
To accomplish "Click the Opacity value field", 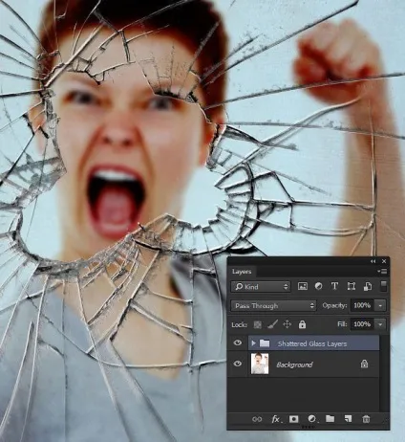I will 362,305.
